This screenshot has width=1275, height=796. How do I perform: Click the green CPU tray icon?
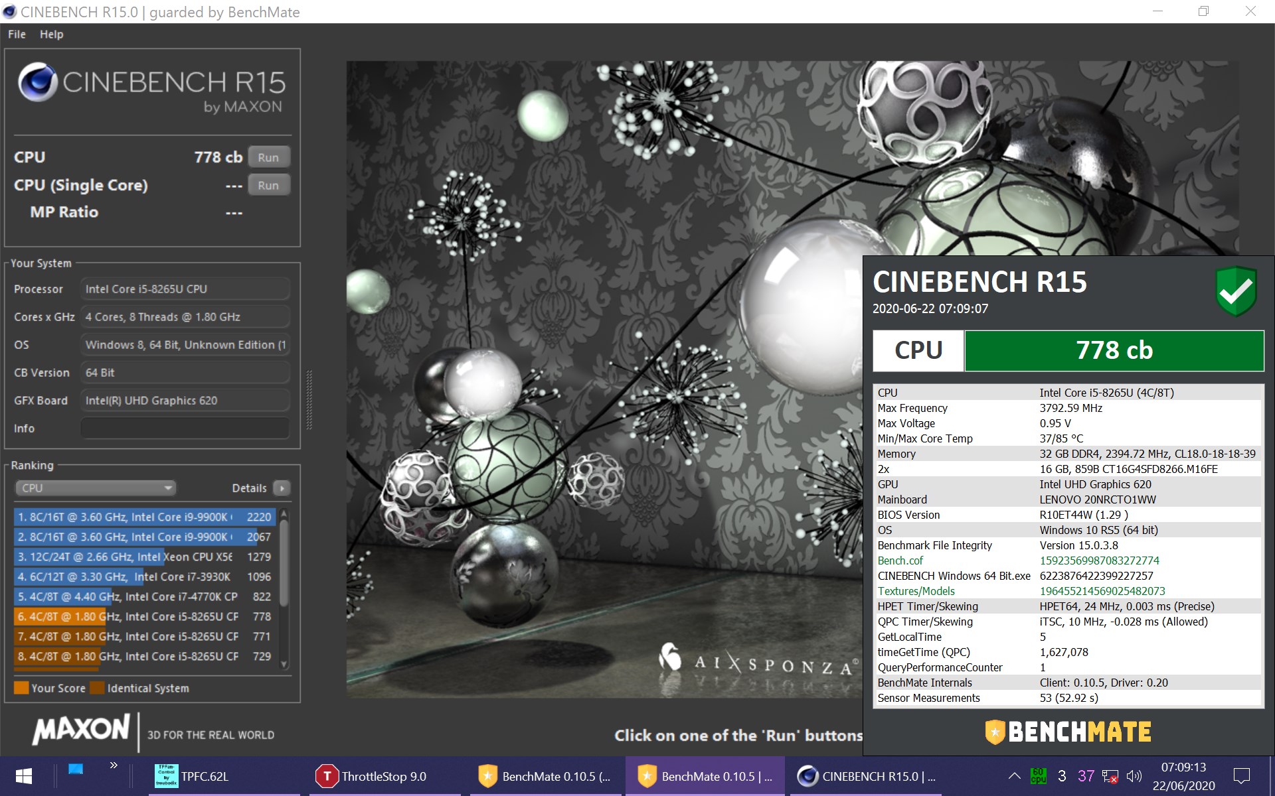[1038, 775]
